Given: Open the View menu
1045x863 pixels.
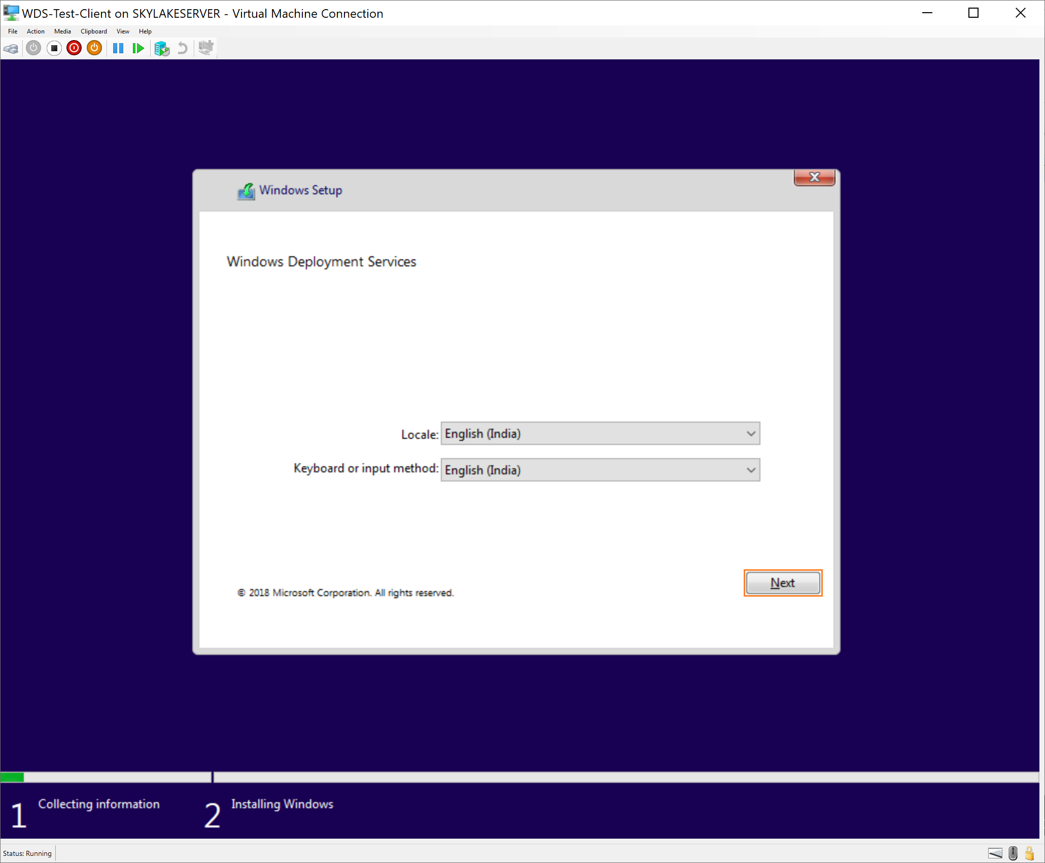Looking at the screenshot, I should pos(123,31).
